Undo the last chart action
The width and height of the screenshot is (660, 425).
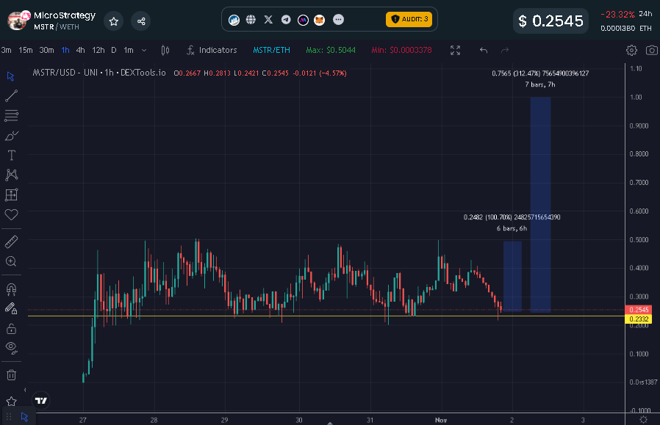click(484, 51)
